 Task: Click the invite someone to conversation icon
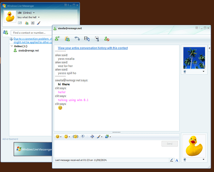click(57, 39)
